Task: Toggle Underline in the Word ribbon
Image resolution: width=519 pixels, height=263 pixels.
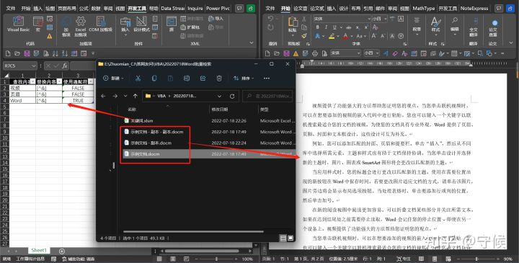Action: tap(334, 27)
